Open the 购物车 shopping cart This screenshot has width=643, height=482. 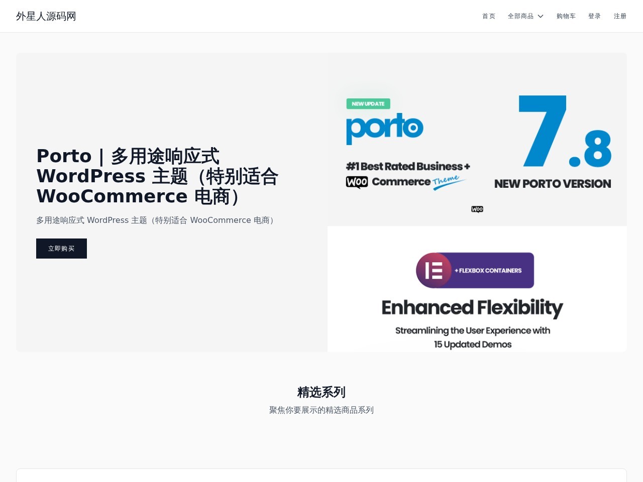566,16
